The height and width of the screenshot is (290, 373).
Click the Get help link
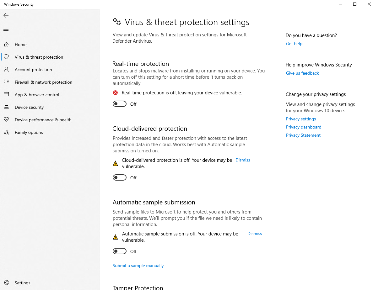(294, 44)
